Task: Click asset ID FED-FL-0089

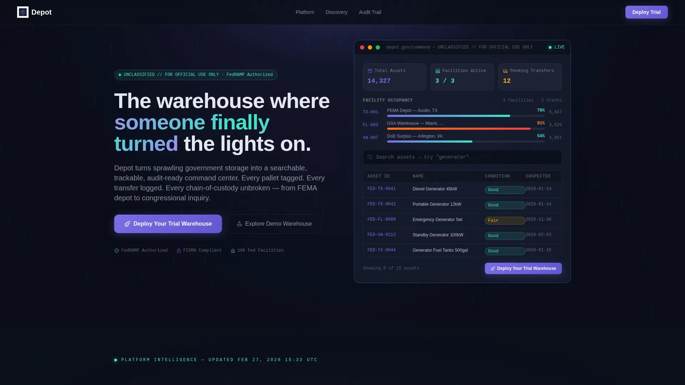Action: [x=381, y=220]
